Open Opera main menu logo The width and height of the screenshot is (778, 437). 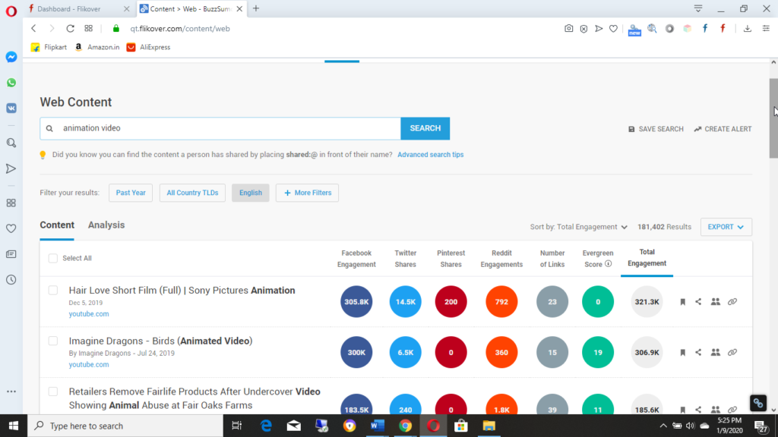[11, 11]
